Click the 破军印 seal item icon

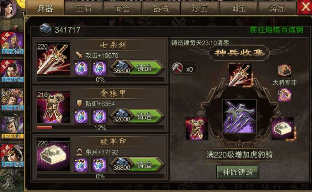(x=53, y=155)
